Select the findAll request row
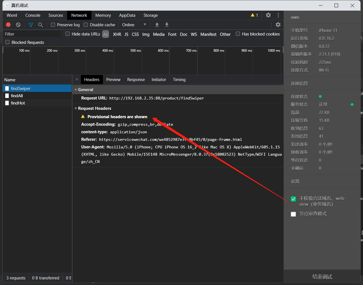363x285 pixels. coord(37,96)
